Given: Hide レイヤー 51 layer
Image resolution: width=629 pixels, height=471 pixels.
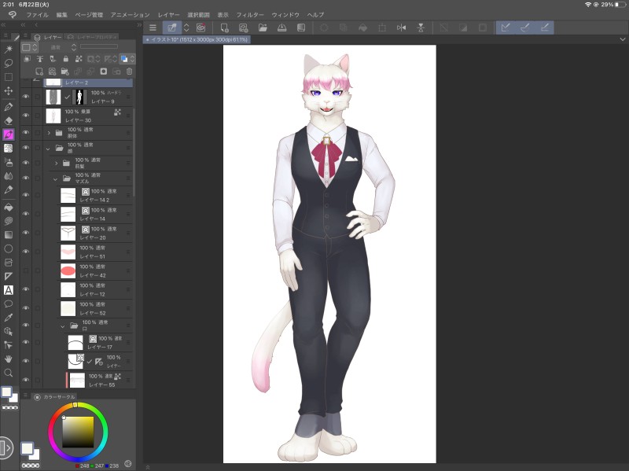Looking at the screenshot, I should tap(26, 252).
